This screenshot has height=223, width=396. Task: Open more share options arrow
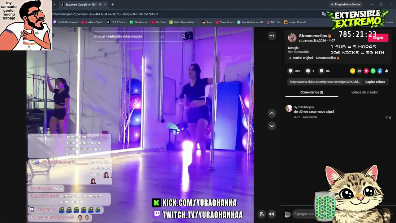coord(386,71)
